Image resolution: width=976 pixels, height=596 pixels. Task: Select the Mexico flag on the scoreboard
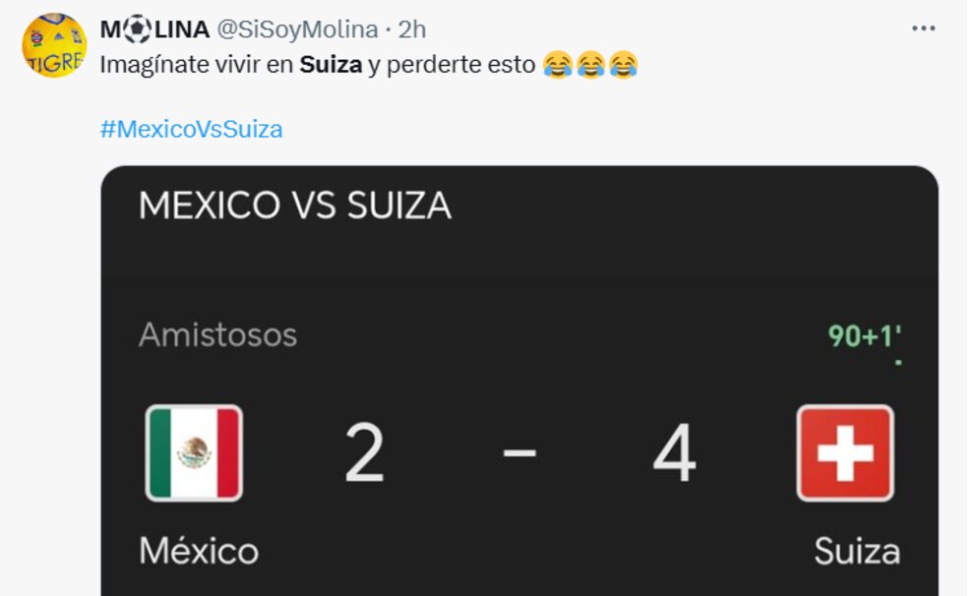[194, 452]
